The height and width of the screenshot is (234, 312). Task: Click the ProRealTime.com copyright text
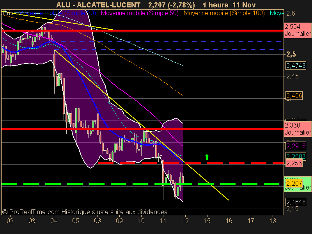pos(85,212)
